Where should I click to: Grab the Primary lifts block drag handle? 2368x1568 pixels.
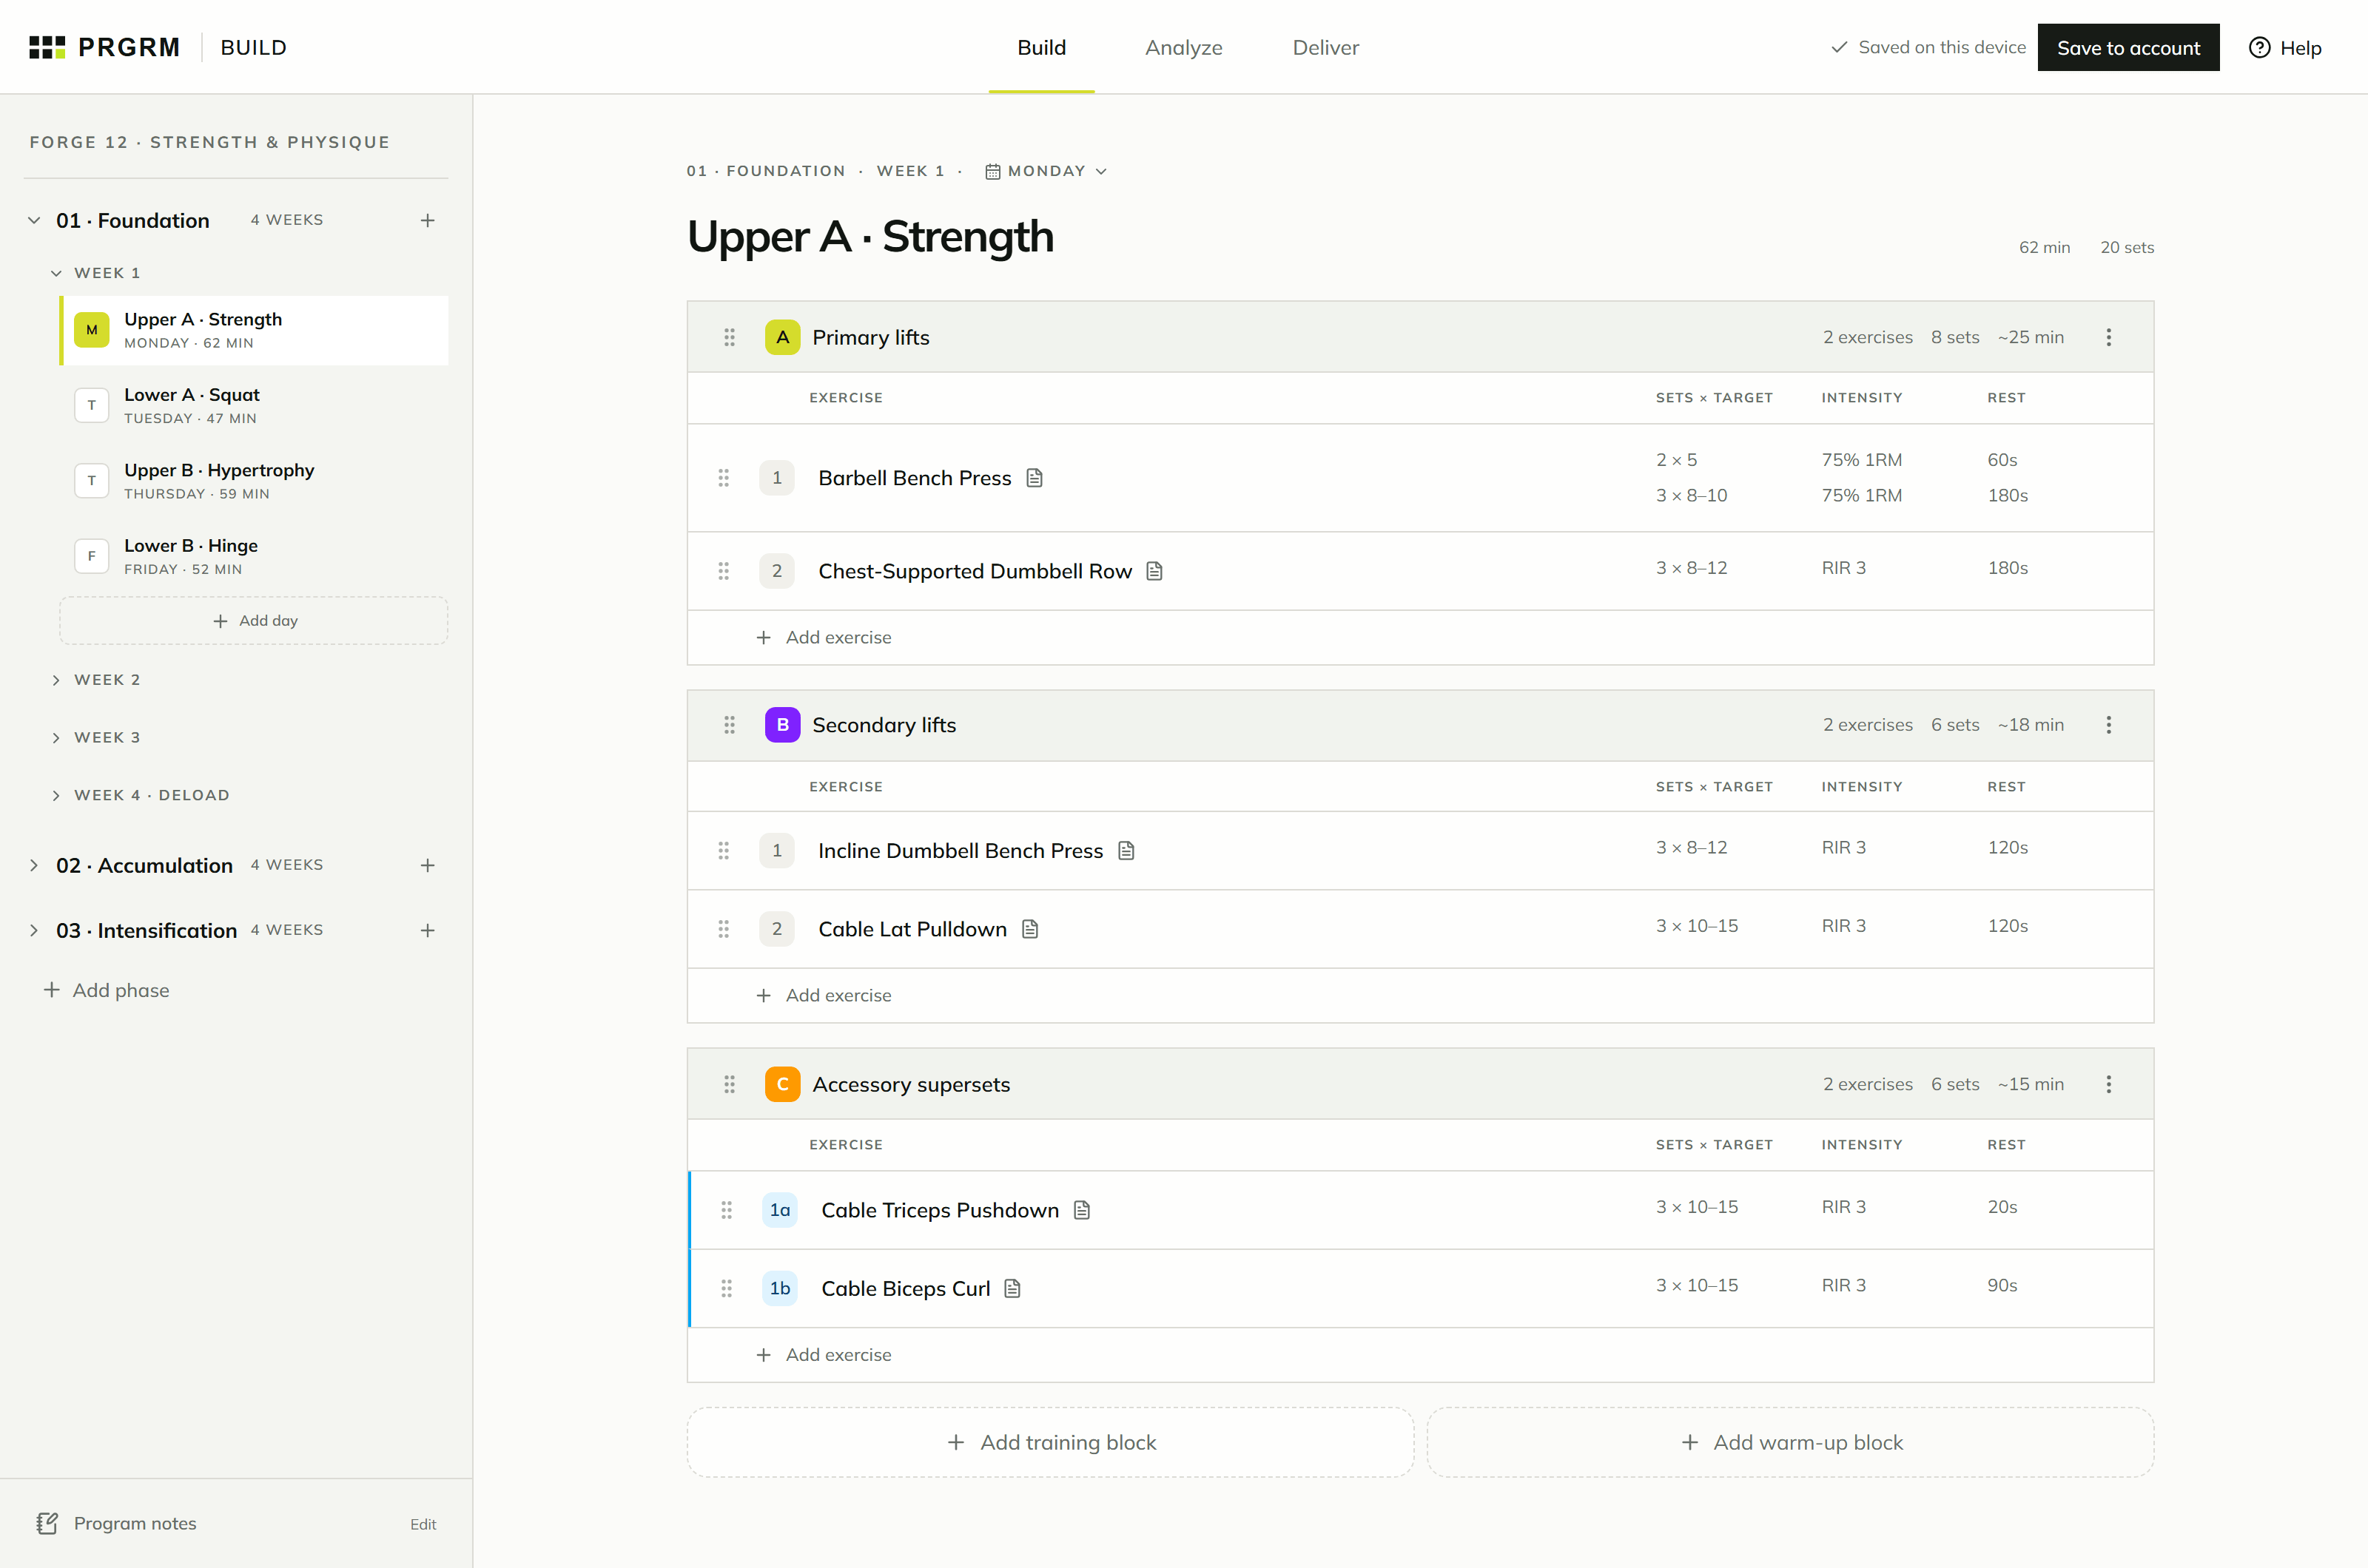point(730,337)
